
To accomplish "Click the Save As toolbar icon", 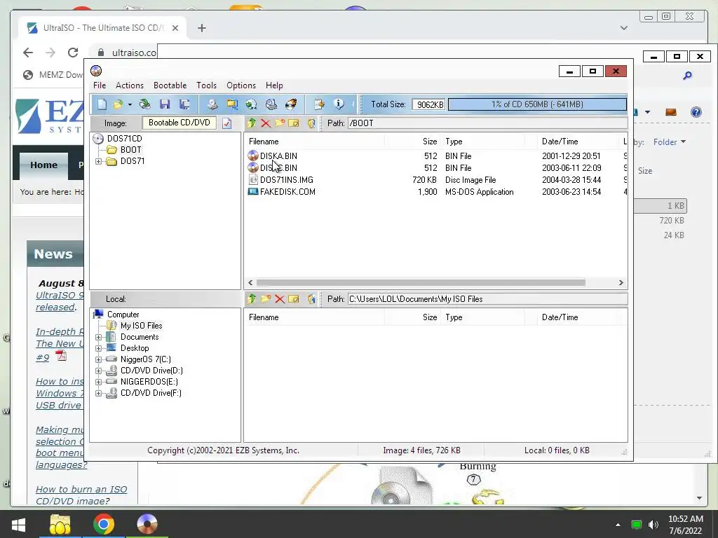I will tap(184, 104).
